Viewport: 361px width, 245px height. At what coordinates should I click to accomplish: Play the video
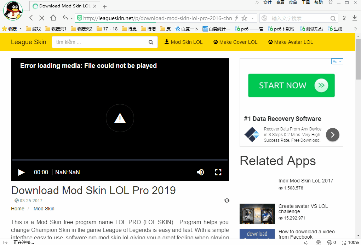point(21,172)
